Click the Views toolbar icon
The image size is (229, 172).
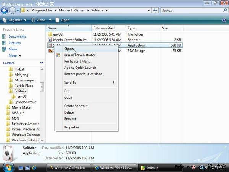[33, 20]
